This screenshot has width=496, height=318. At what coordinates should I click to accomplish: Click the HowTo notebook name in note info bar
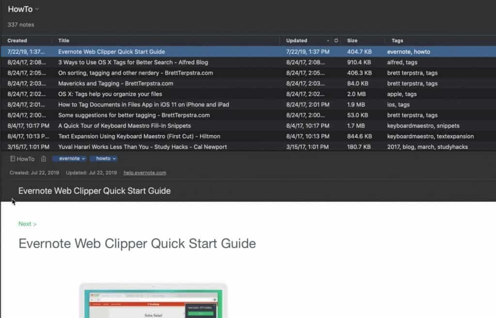[x=25, y=159]
